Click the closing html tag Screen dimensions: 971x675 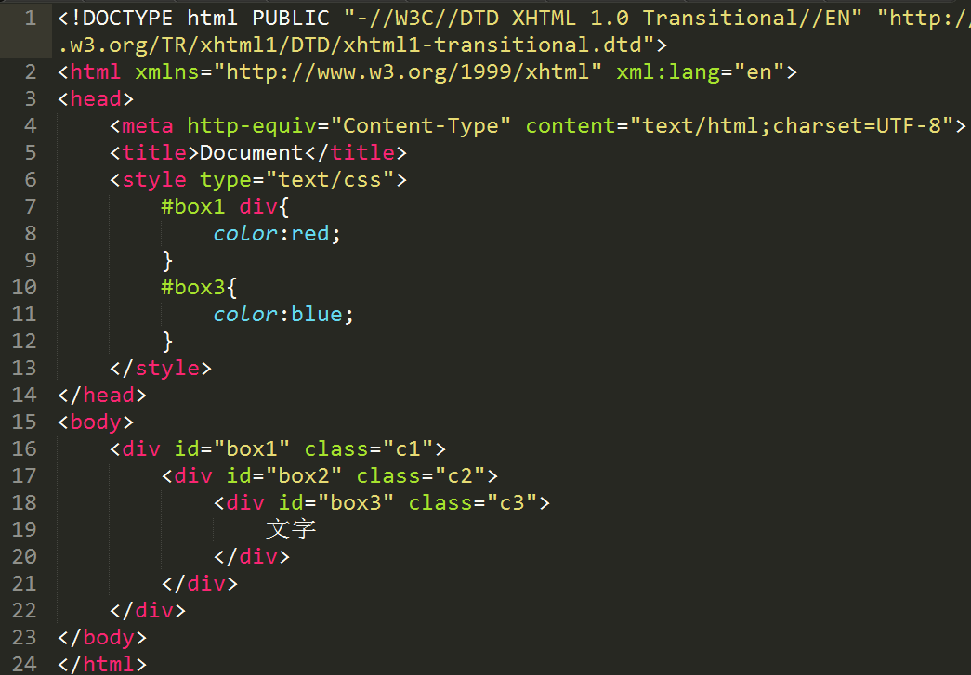coord(102,664)
